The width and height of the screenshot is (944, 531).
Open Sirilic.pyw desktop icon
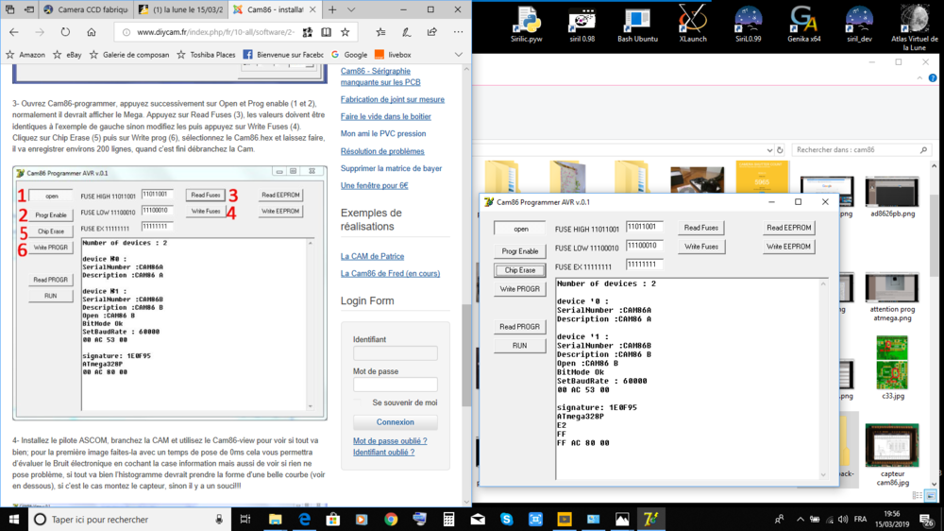click(526, 25)
